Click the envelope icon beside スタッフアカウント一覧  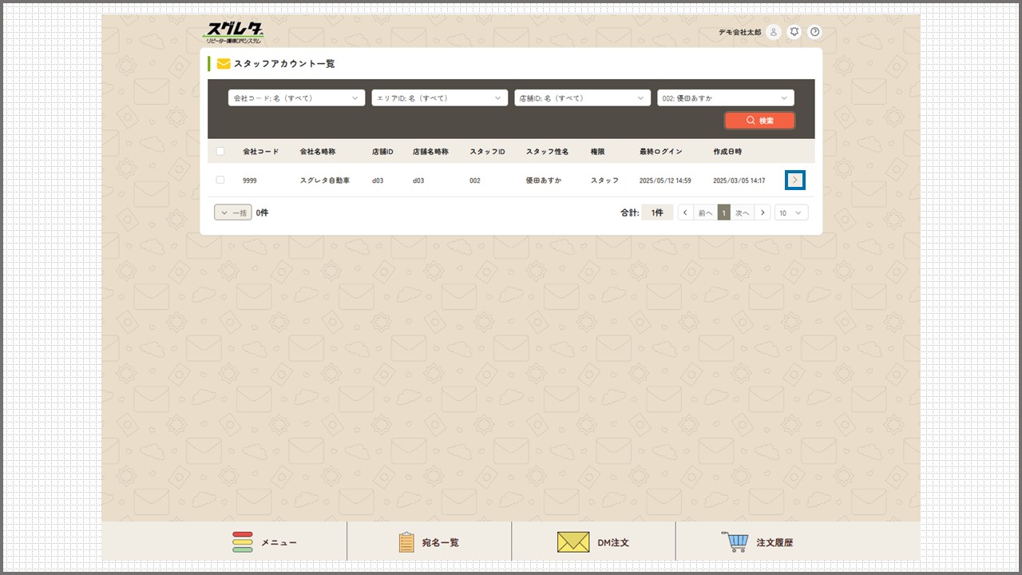224,64
